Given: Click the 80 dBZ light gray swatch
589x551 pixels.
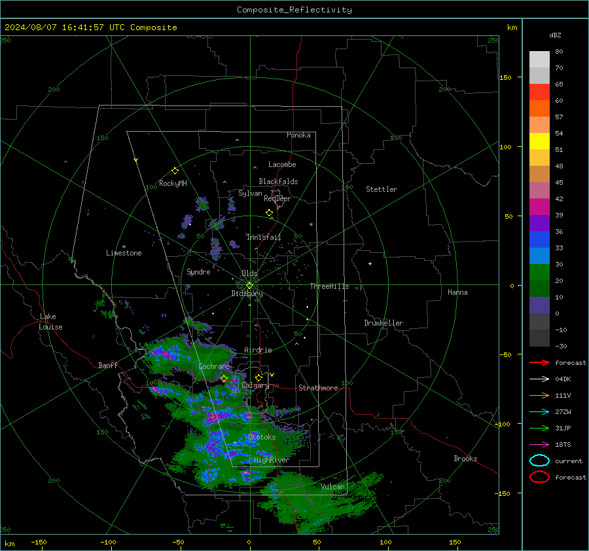Looking at the screenshot, I should point(539,59).
